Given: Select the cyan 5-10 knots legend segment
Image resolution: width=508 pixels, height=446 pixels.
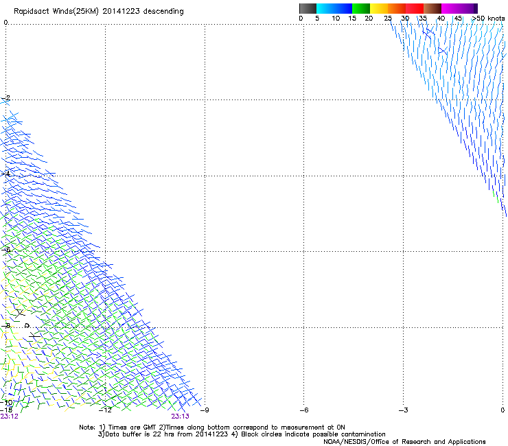Looking at the screenshot, I should point(325,8).
